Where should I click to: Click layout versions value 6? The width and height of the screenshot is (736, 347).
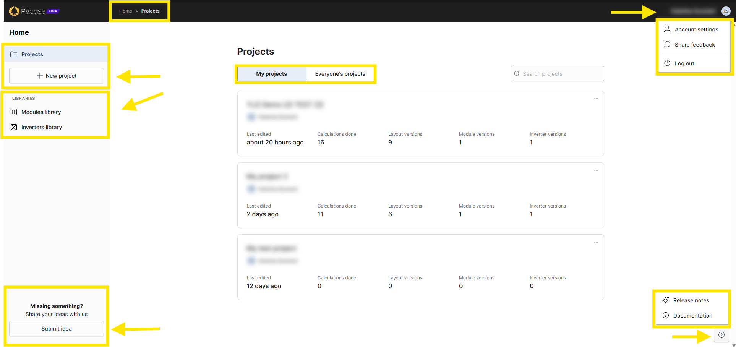pyautogui.click(x=390, y=214)
